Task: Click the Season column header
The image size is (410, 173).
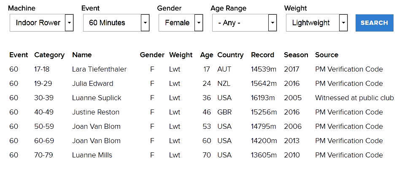Action: click(296, 55)
